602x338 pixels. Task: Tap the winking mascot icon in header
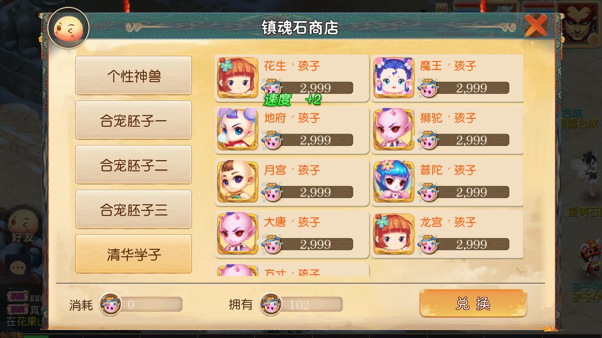pyautogui.click(x=69, y=28)
